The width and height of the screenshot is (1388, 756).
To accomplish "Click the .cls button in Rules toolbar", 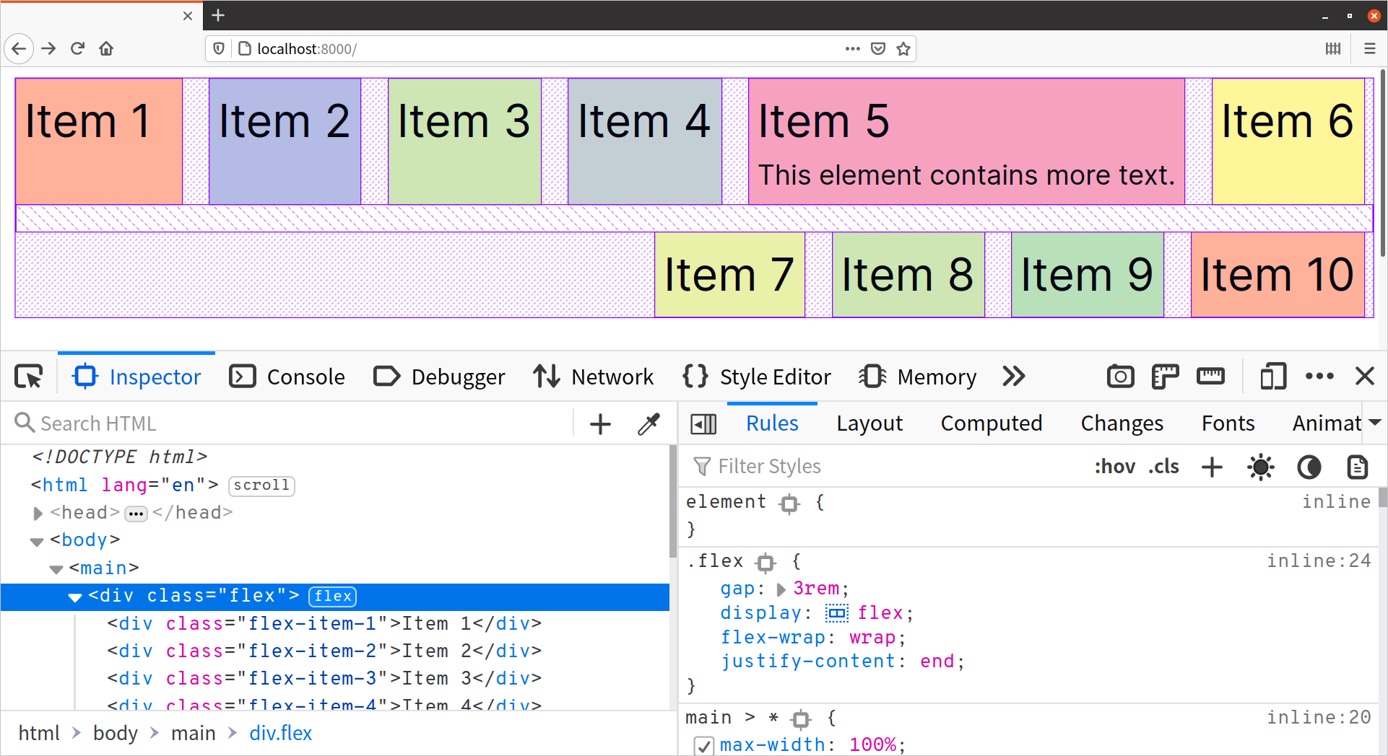I will click(x=1163, y=467).
